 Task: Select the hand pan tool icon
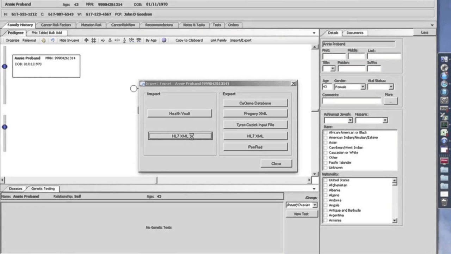pyautogui.click(x=43, y=40)
